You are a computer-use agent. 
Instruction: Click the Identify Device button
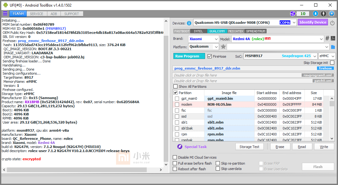[x=313, y=22]
